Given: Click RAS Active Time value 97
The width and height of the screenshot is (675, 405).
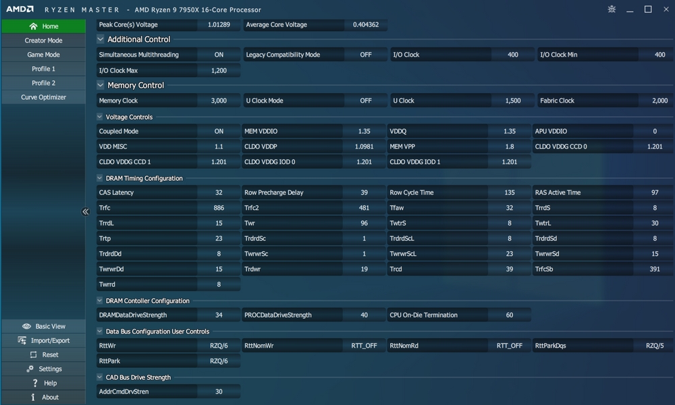Looking at the screenshot, I should click(654, 192).
